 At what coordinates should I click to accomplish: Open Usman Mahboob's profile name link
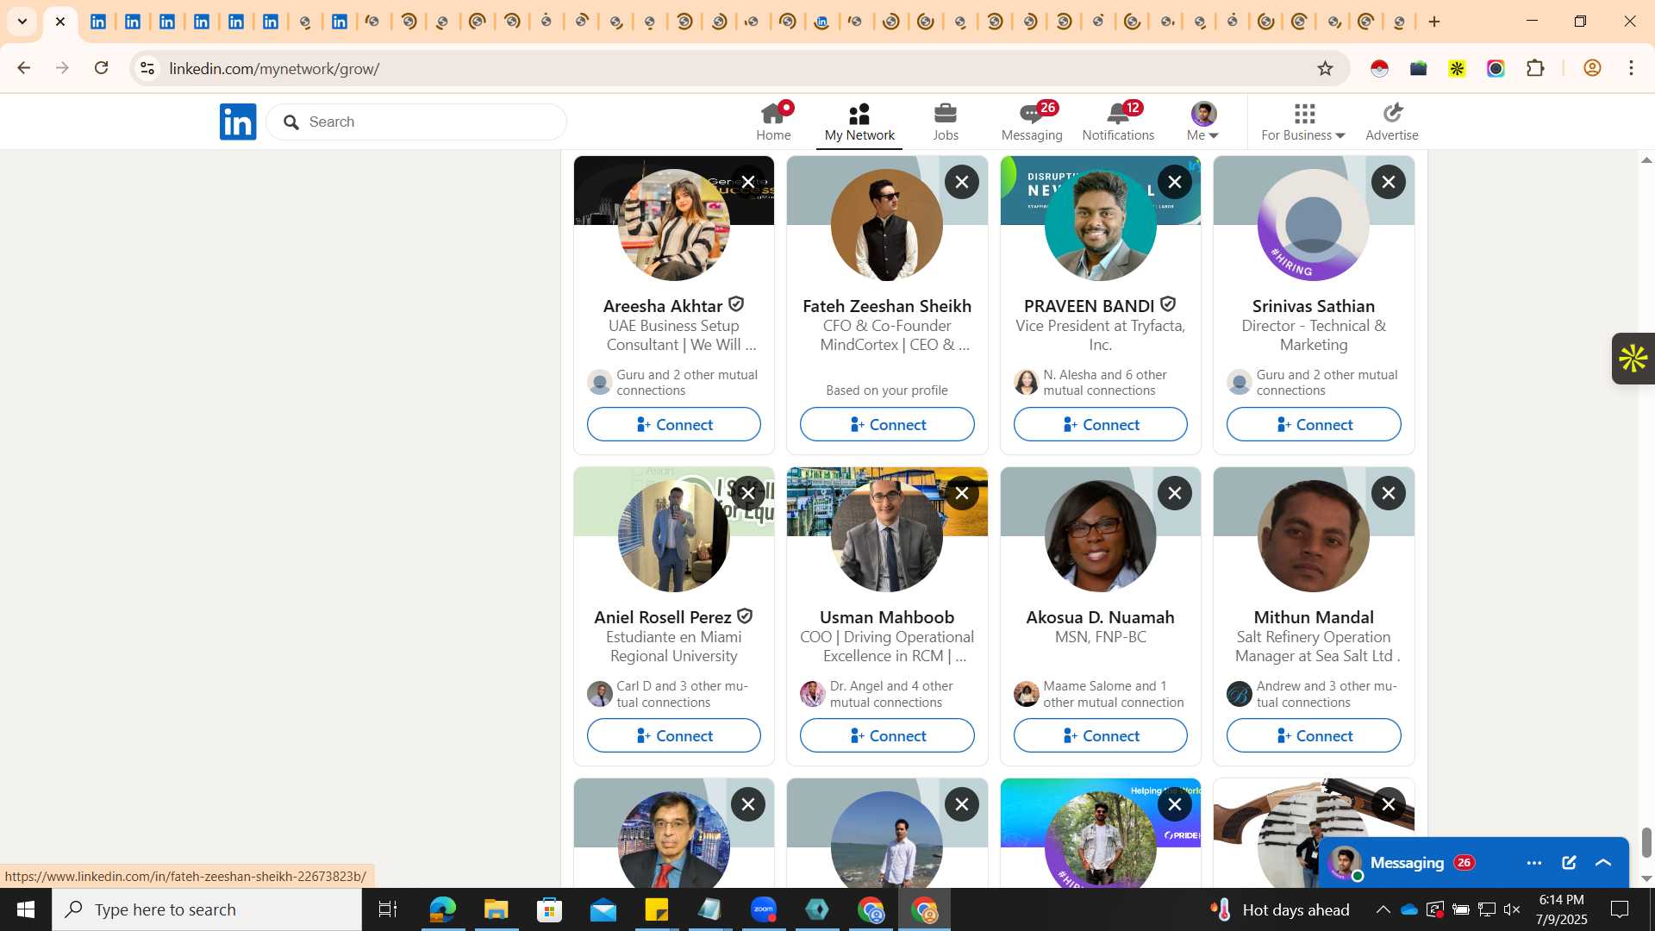(x=887, y=617)
